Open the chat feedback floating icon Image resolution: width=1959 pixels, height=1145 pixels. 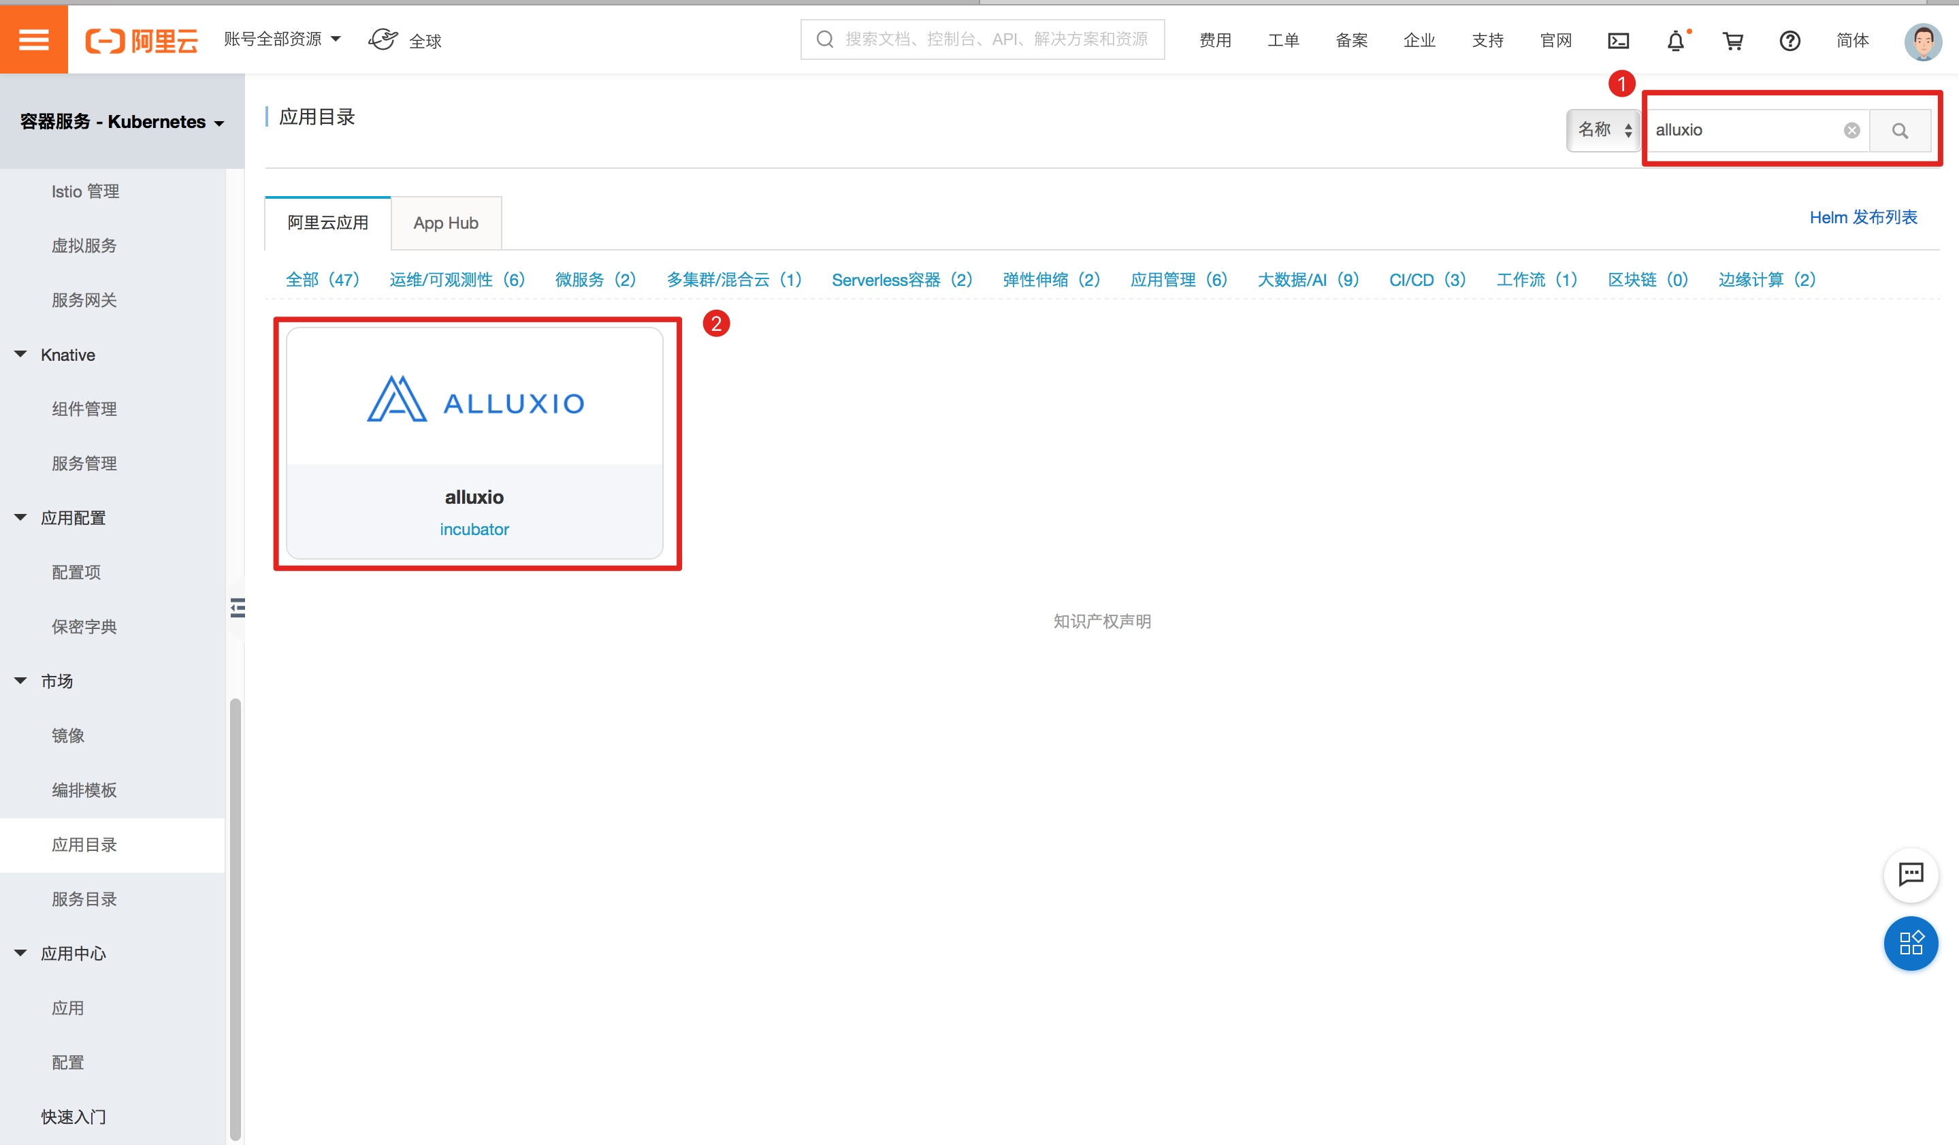click(x=1911, y=875)
